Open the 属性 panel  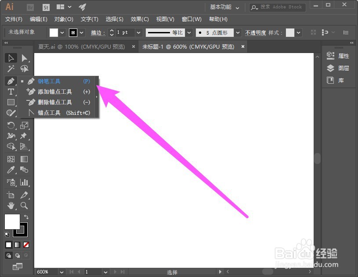click(x=338, y=56)
